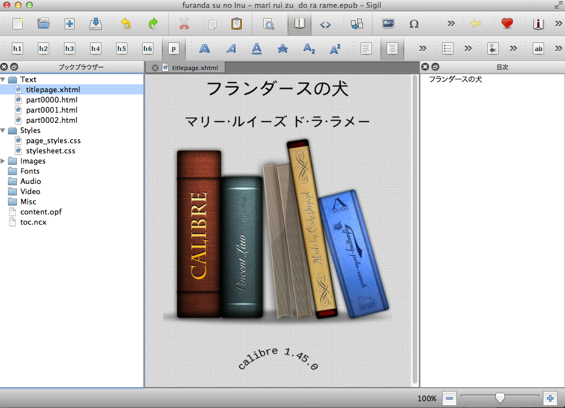This screenshot has height=408, width=565.
Task: Add existing files with the plus icon
Action: point(70,24)
